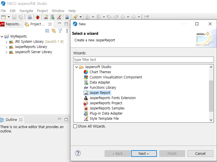The width and height of the screenshot is (217, 162).
Task: Collapse the Jaspersoft Studio wizard folder
Action: coord(76,67)
